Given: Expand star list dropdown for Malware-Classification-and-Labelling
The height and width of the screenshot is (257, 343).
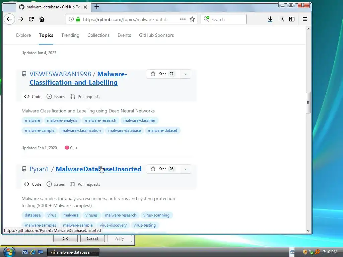Looking at the screenshot, I should pyautogui.click(x=186, y=74).
